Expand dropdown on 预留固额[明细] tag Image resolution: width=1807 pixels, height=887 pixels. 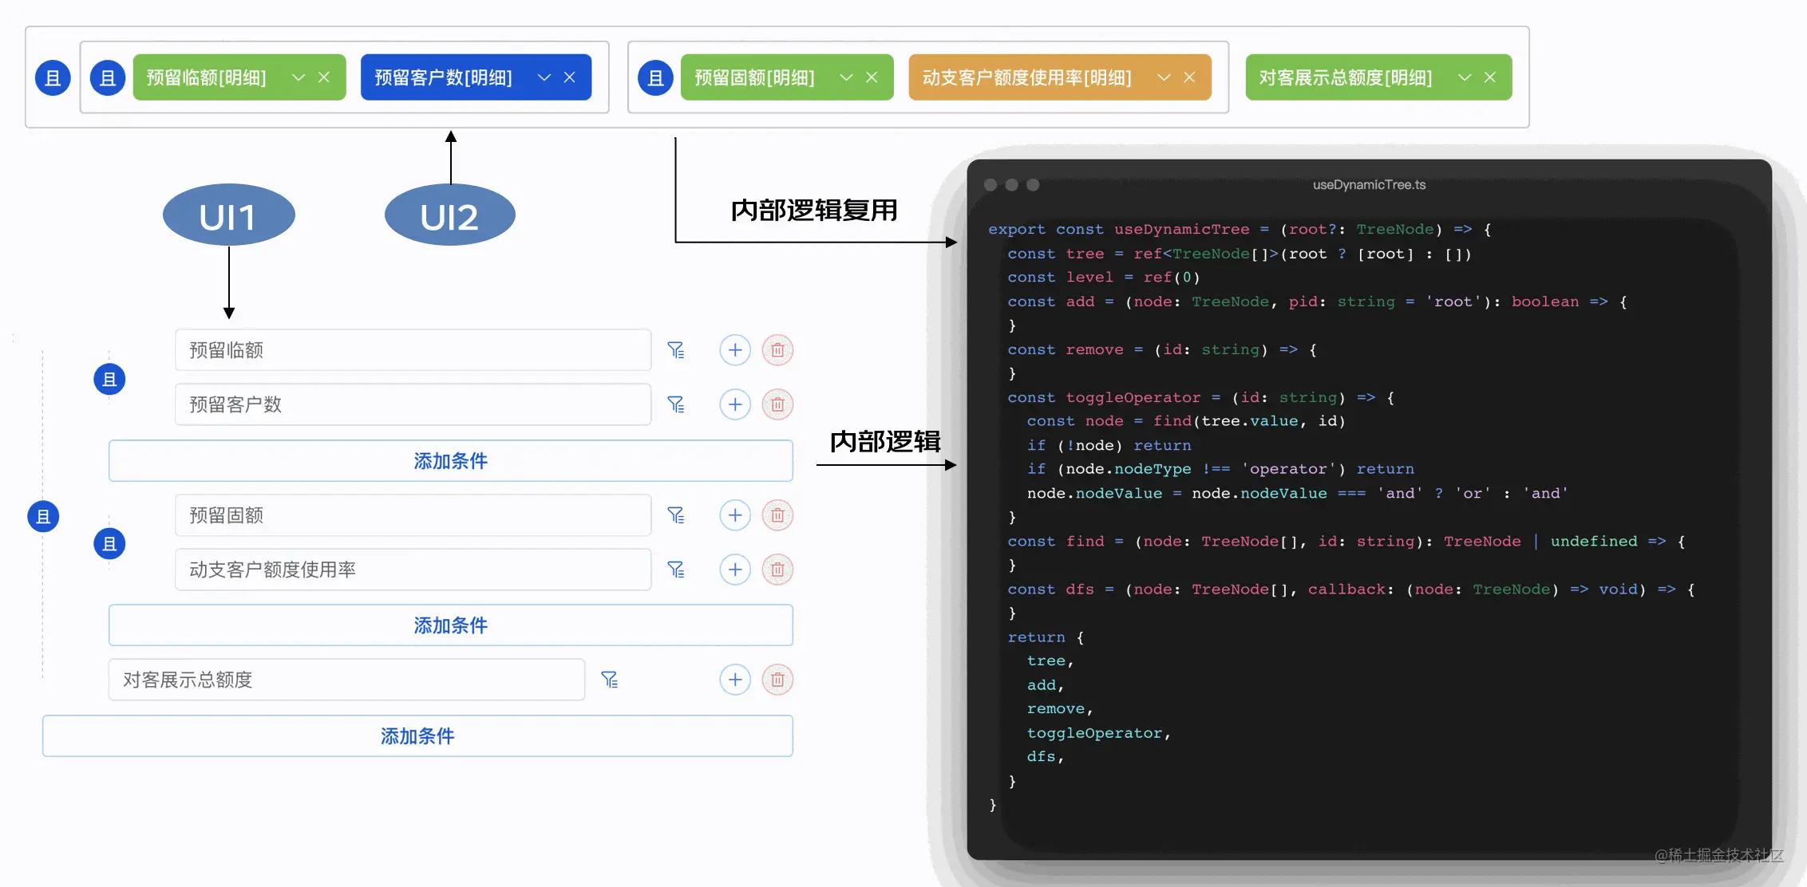point(847,77)
